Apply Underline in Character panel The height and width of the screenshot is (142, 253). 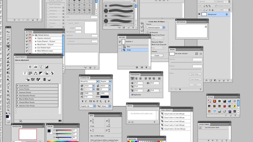105,101
